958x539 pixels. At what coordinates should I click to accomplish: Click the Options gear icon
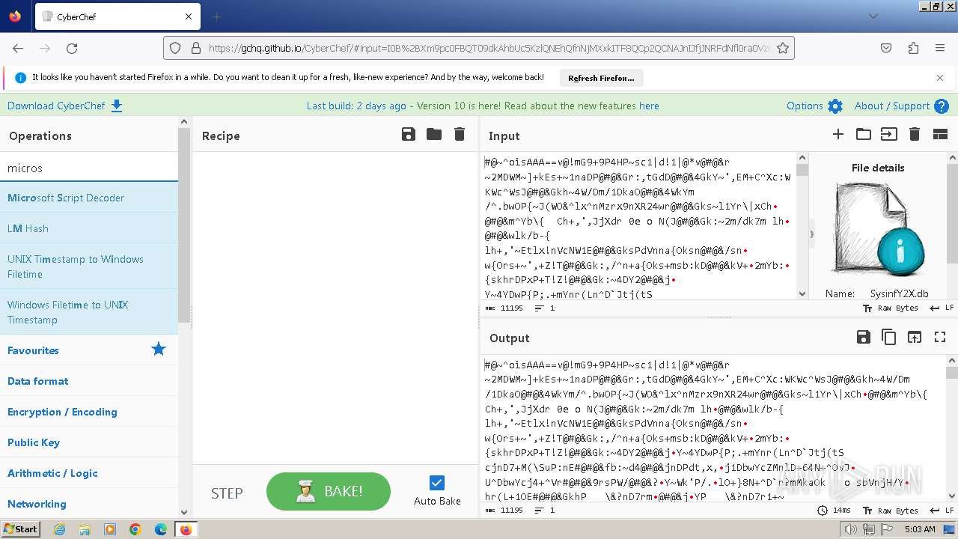835,106
